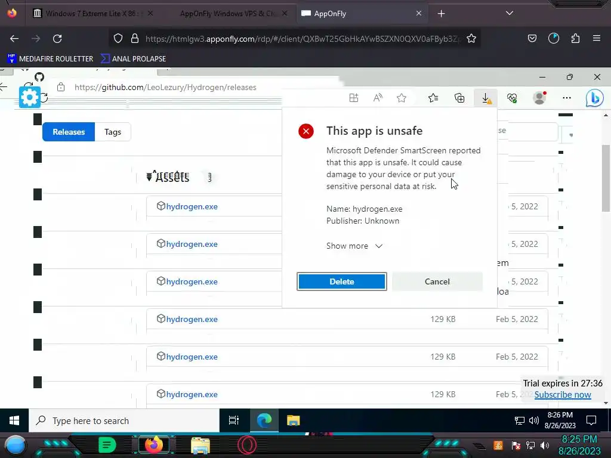Add page to Edge favorites star
The image size is (611, 458).
pos(402,98)
